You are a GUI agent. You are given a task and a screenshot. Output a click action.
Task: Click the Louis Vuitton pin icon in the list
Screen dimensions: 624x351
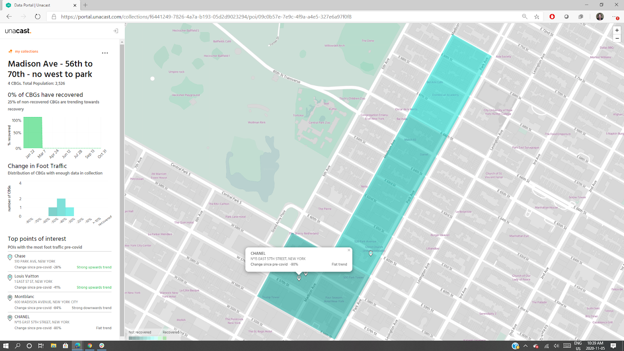(x=10, y=277)
